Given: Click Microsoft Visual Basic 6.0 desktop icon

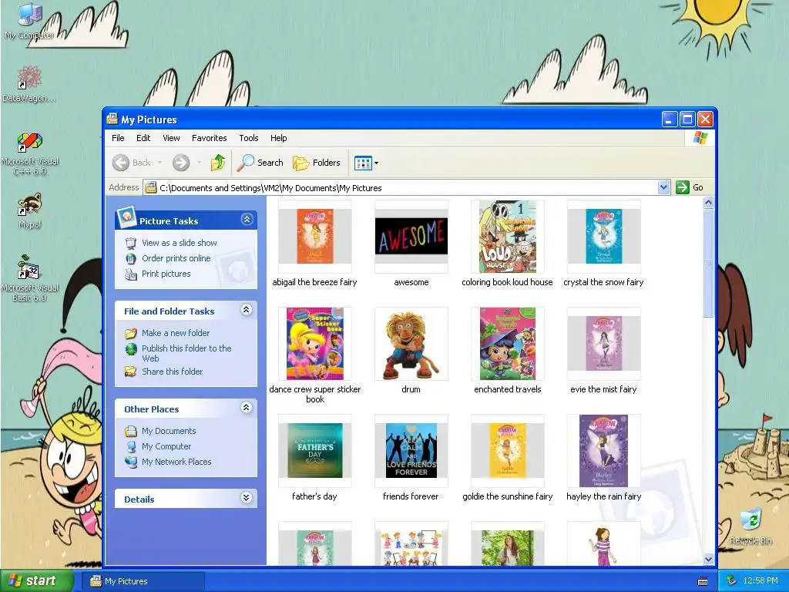Looking at the screenshot, I should (30, 277).
